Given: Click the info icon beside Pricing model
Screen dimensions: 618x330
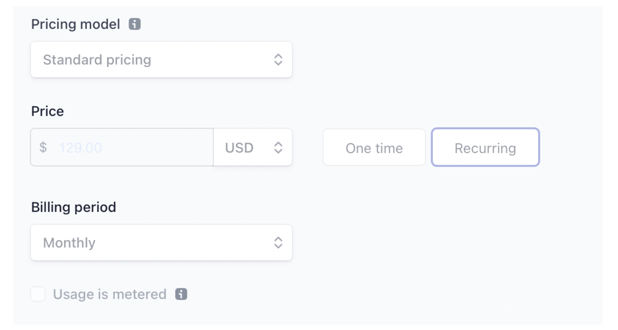Looking at the screenshot, I should tap(135, 25).
